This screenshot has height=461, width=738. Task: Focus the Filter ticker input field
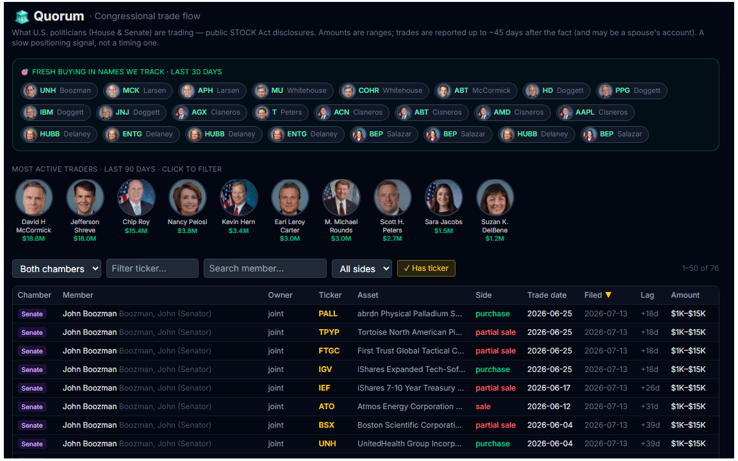pos(152,268)
